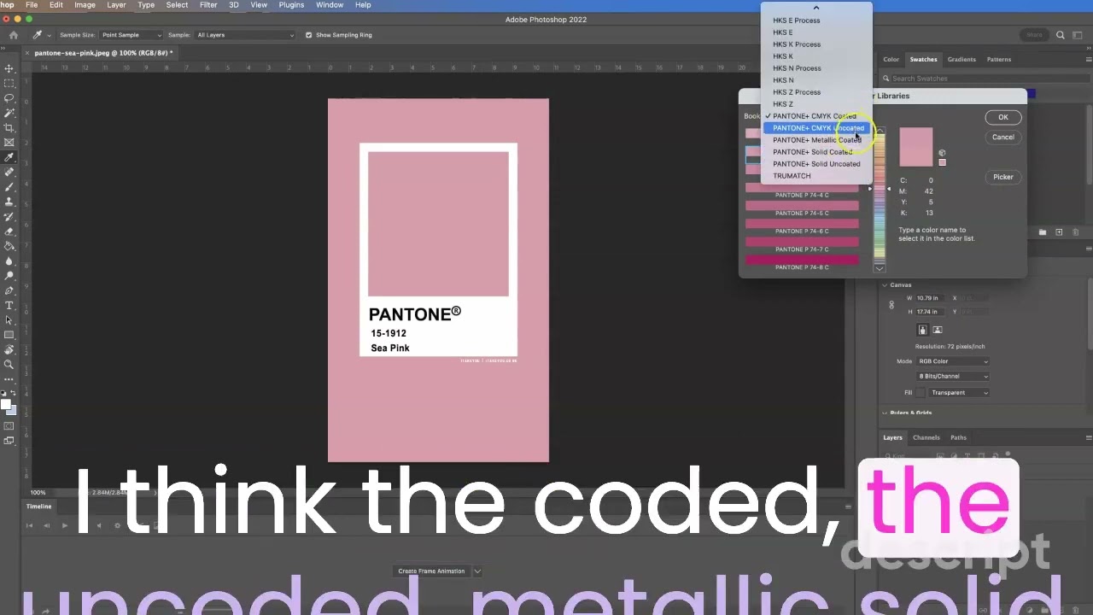
Task: Select the Lasso tool
Action: (9, 98)
